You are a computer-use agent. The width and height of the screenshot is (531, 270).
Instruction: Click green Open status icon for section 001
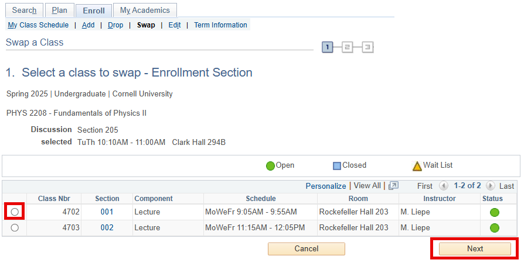pos(495,212)
